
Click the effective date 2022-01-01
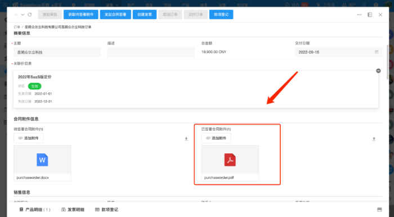pyautogui.click(x=43, y=94)
